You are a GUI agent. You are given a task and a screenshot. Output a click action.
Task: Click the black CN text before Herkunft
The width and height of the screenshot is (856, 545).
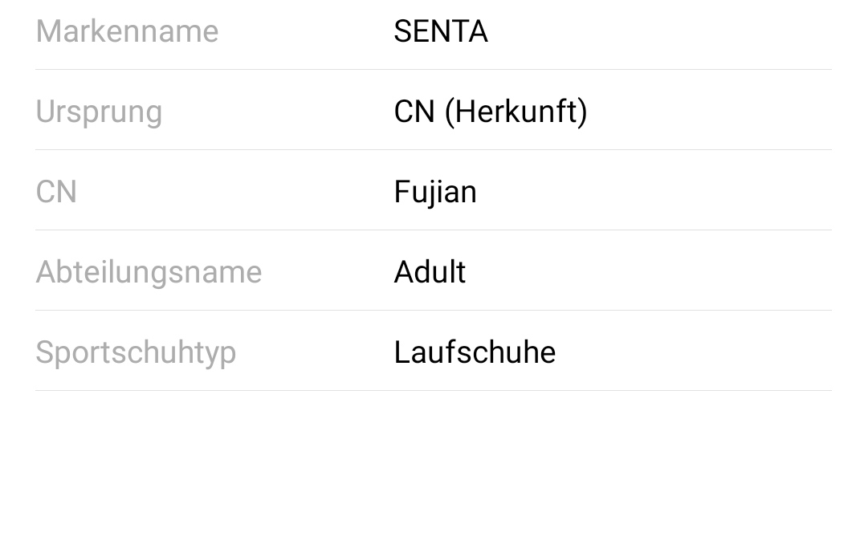(414, 112)
